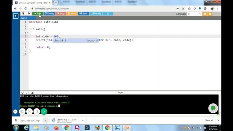The image size is (233, 131).
Task: Collapse the console with chevron icon
Action: click(x=23, y=93)
